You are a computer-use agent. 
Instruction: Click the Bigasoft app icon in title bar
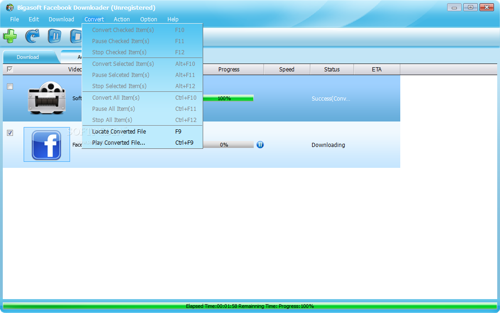point(10,7)
